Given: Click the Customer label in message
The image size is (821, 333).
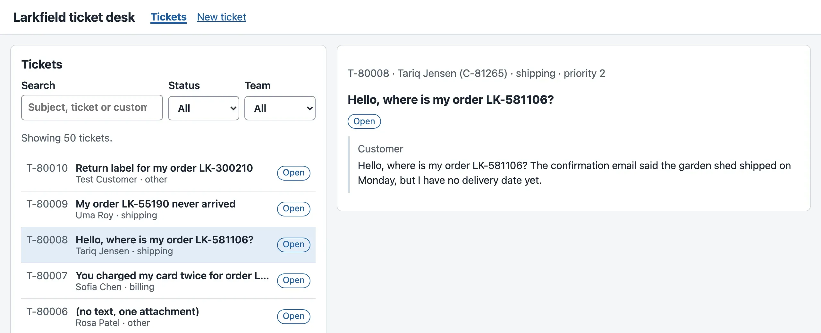Looking at the screenshot, I should pyautogui.click(x=380, y=149).
